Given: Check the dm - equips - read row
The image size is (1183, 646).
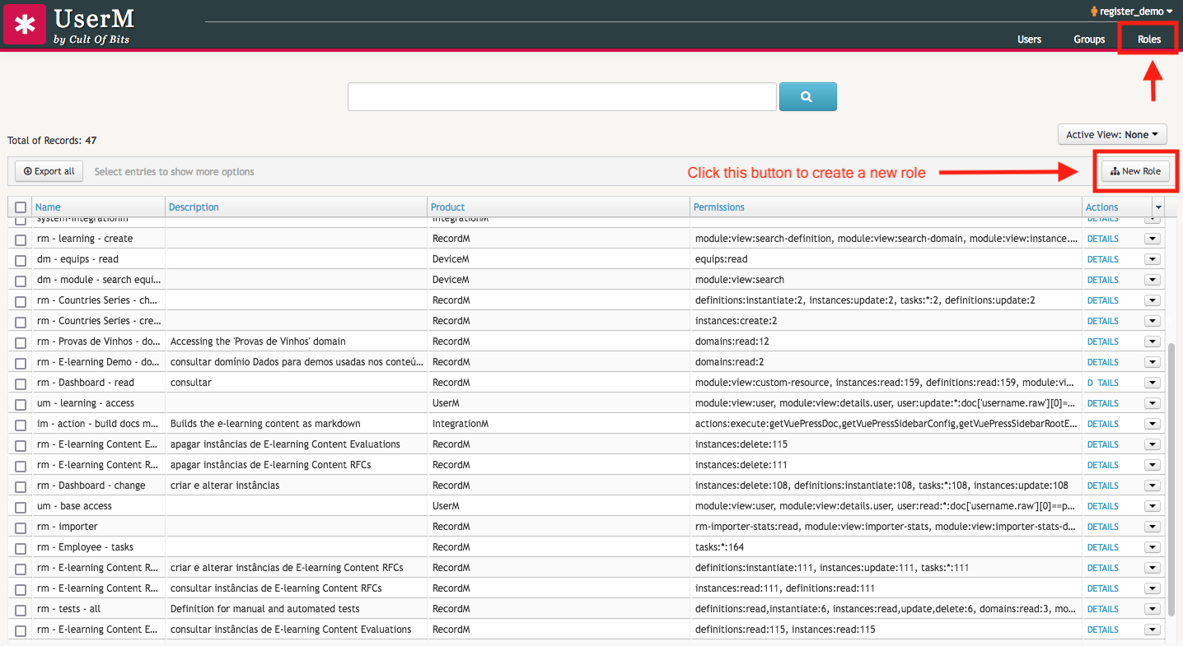Looking at the screenshot, I should pos(21,260).
